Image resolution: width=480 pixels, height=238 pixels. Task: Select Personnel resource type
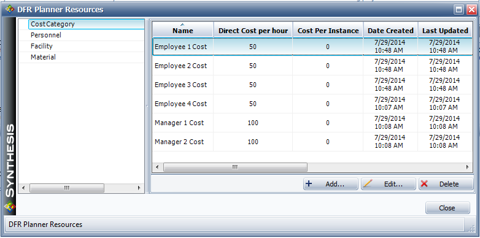coord(82,35)
